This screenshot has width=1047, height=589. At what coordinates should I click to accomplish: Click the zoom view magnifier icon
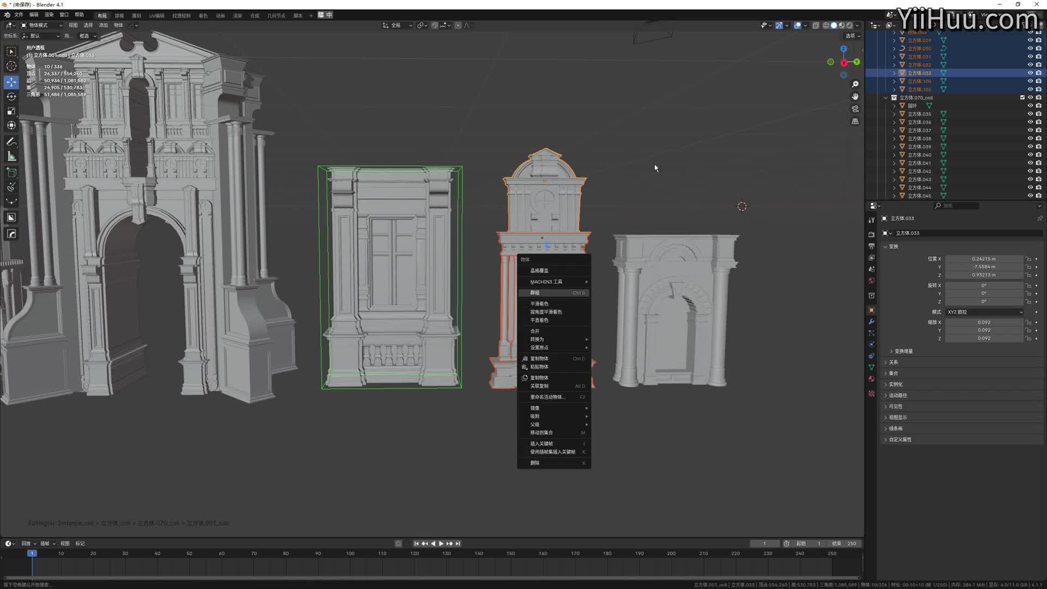point(855,84)
